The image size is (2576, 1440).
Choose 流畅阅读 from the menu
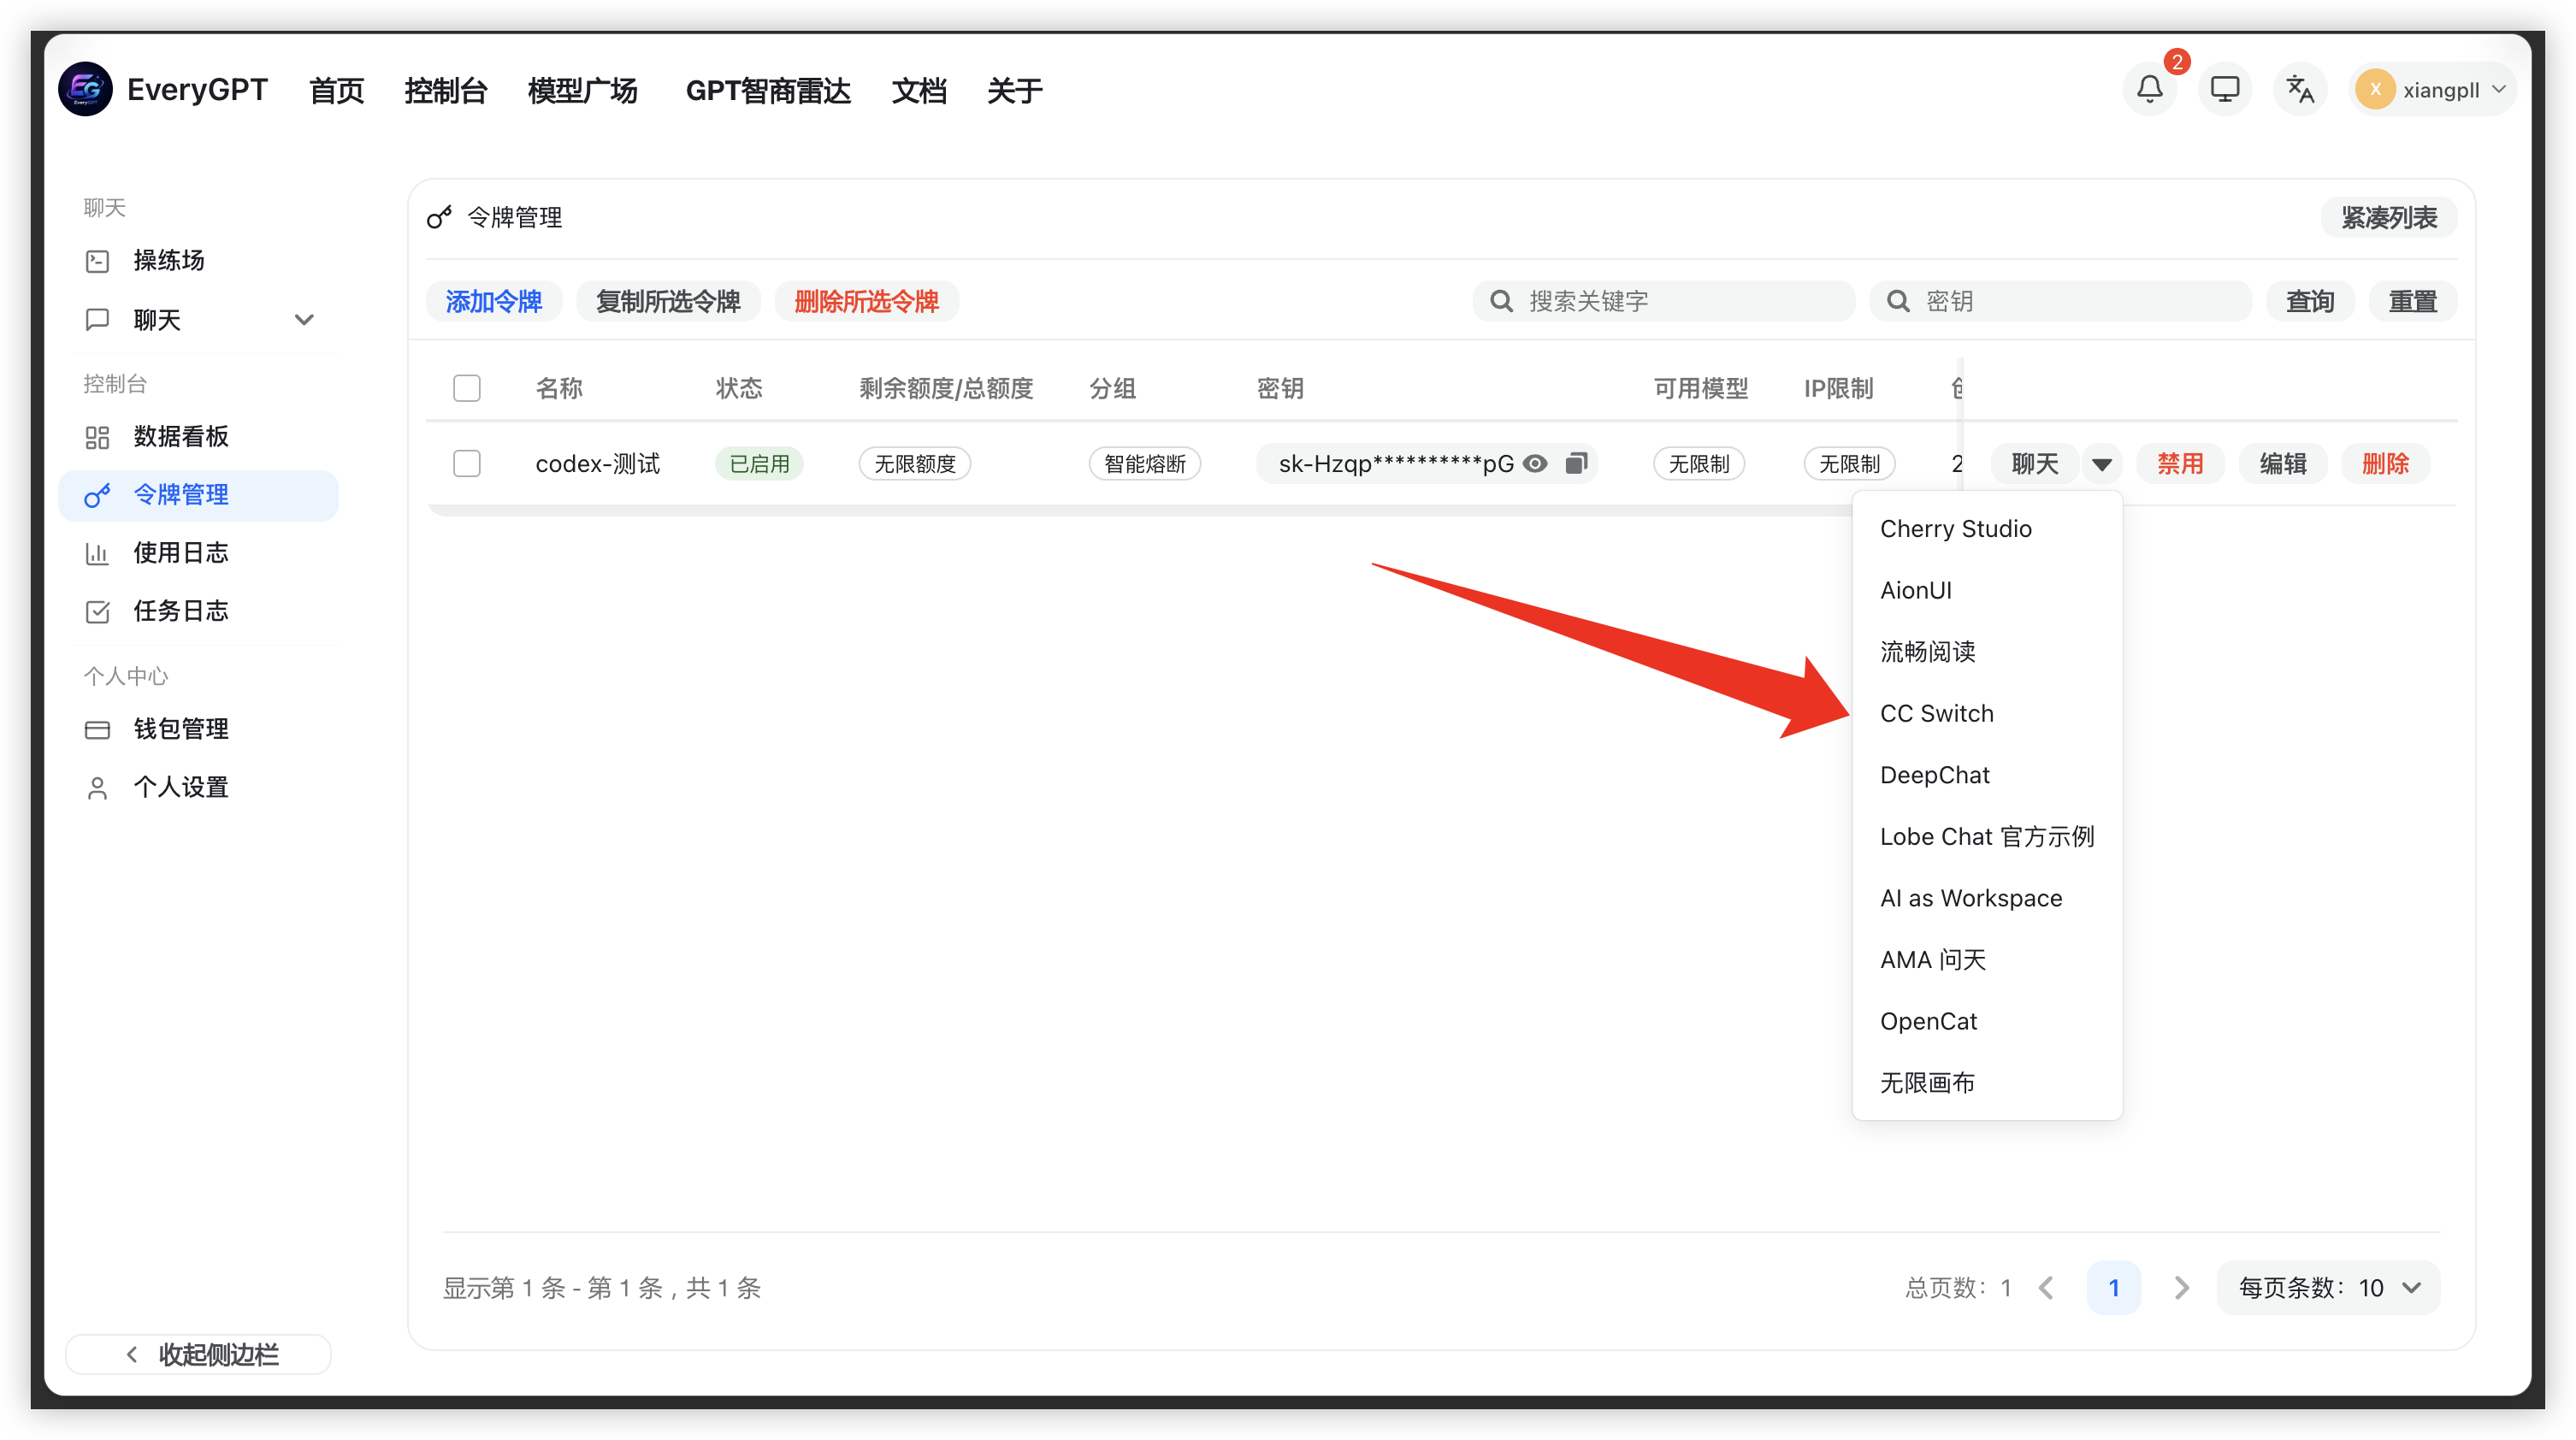1987,652
